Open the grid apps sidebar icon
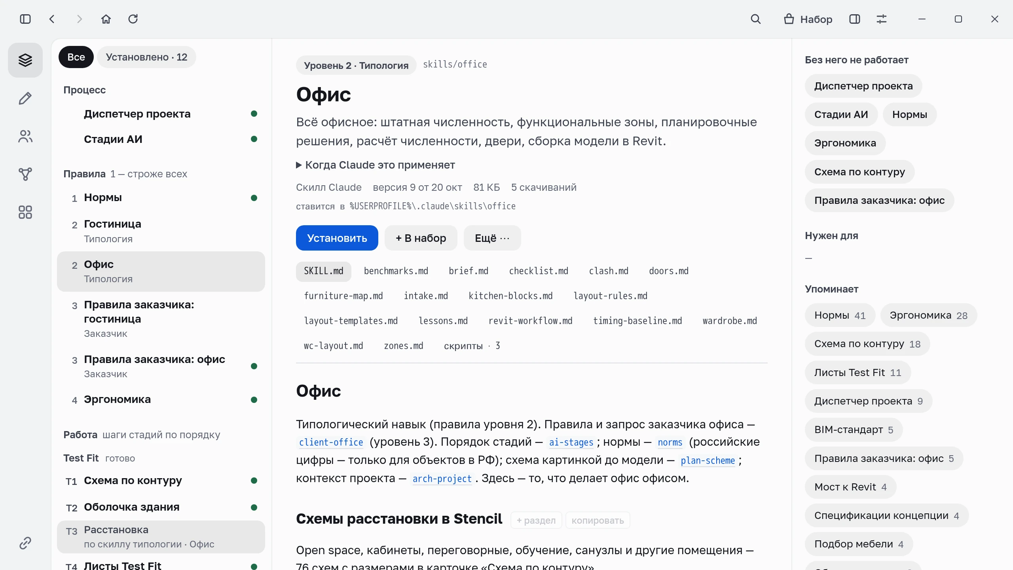1013x570 pixels. point(25,212)
